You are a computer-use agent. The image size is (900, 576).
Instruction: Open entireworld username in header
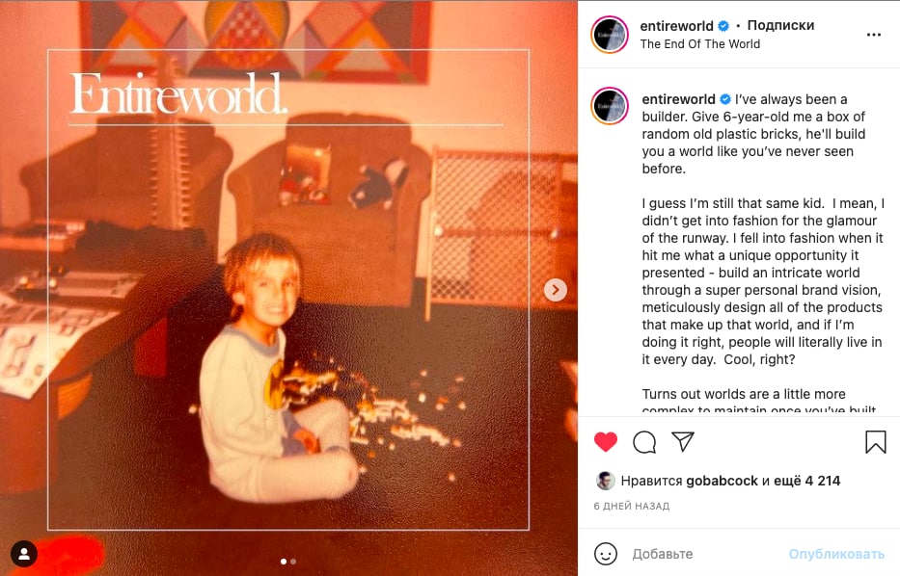click(677, 26)
